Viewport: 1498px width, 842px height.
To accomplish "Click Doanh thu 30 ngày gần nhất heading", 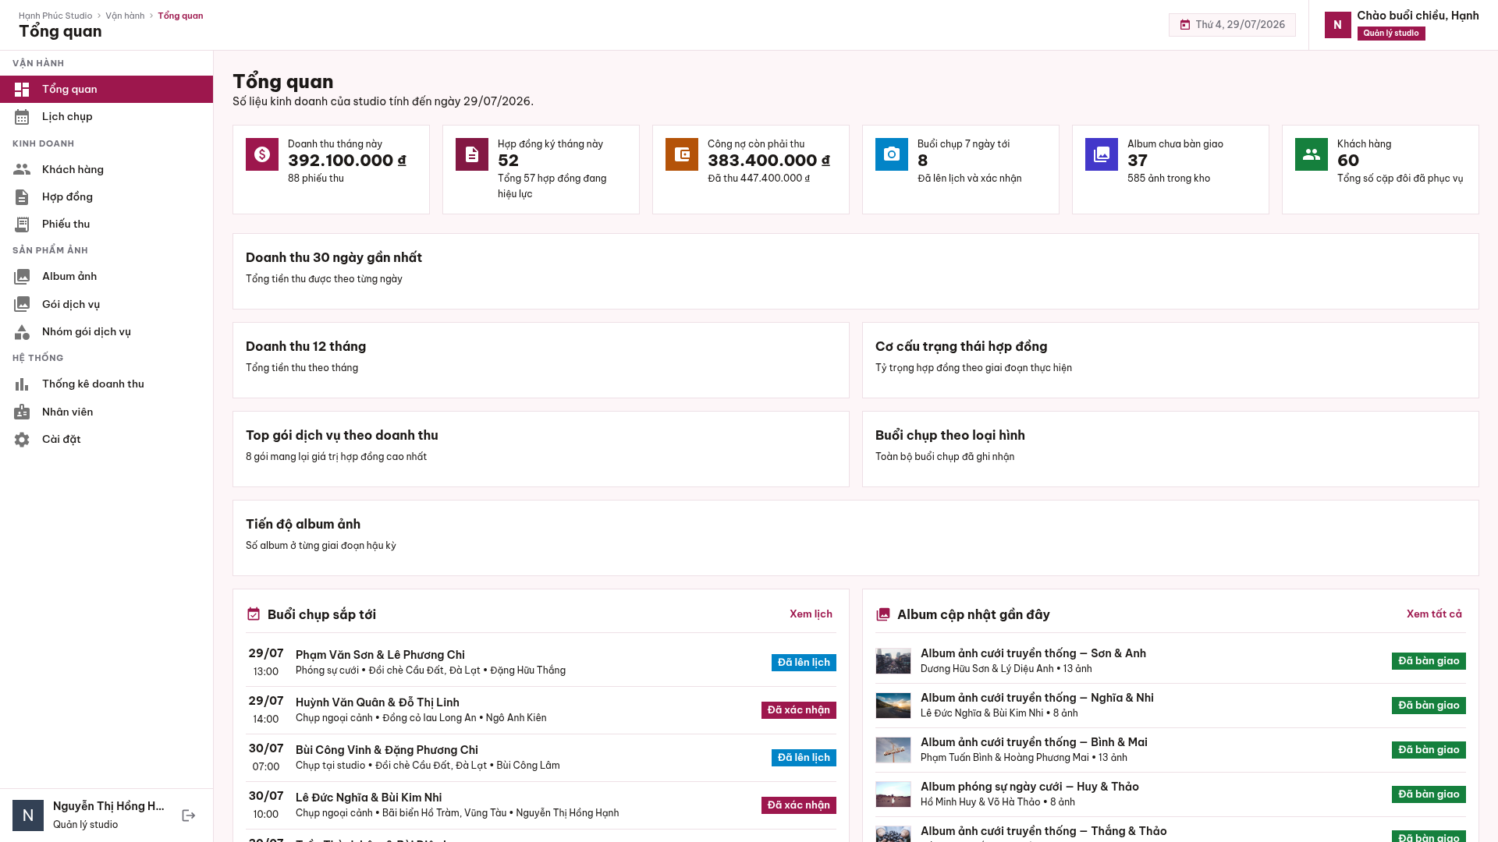I will coord(334,258).
